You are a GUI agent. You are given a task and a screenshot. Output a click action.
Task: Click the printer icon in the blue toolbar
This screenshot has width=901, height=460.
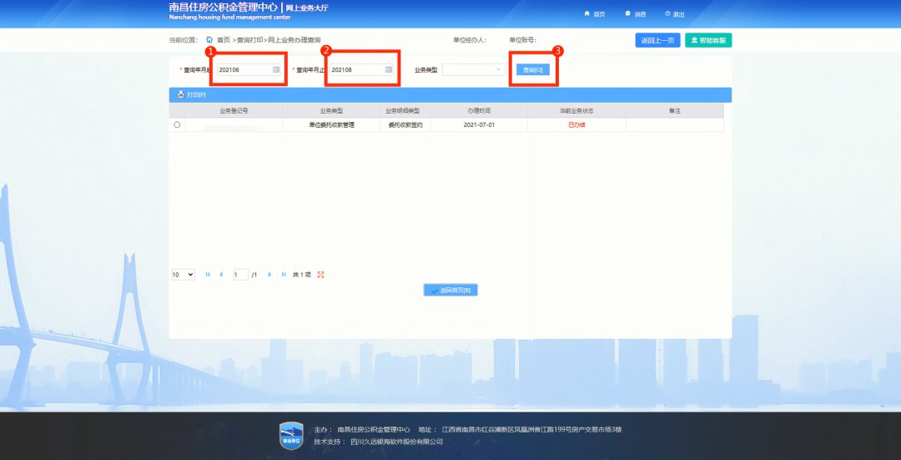pos(181,94)
